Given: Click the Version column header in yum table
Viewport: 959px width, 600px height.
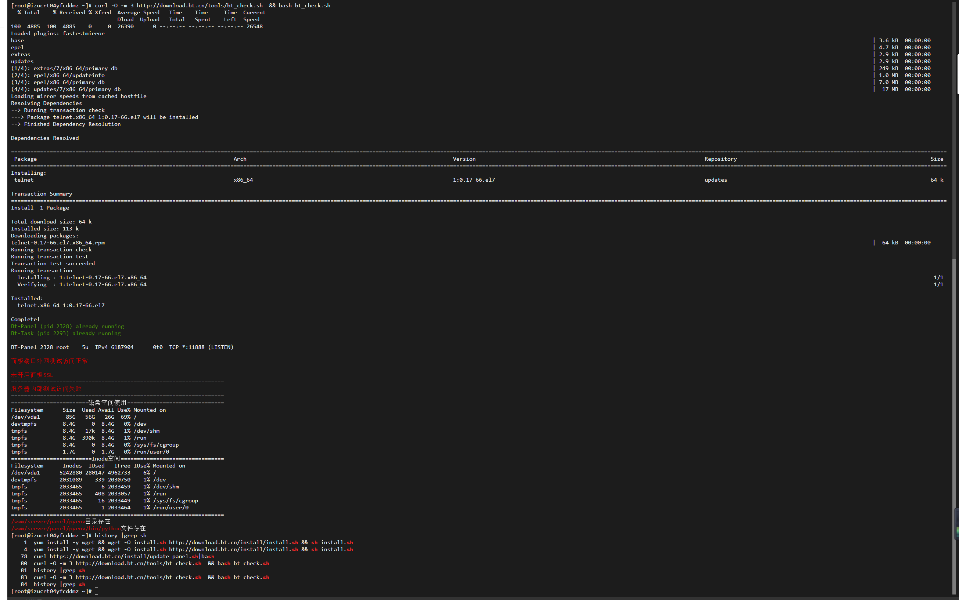Looking at the screenshot, I should tap(464, 159).
